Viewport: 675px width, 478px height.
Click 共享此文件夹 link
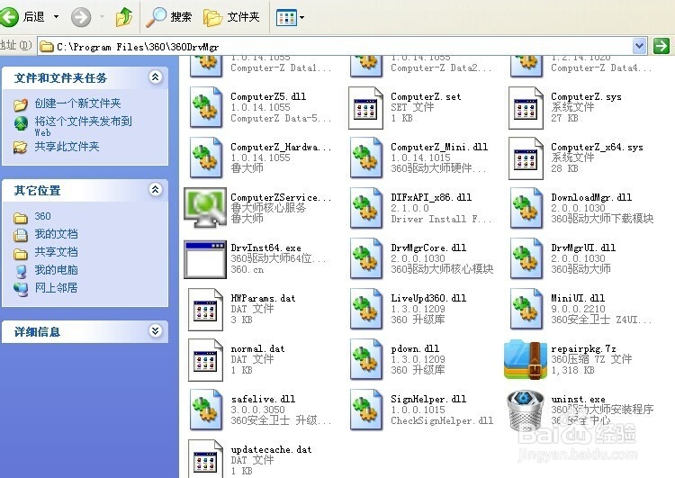pyautogui.click(x=67, y=147)
